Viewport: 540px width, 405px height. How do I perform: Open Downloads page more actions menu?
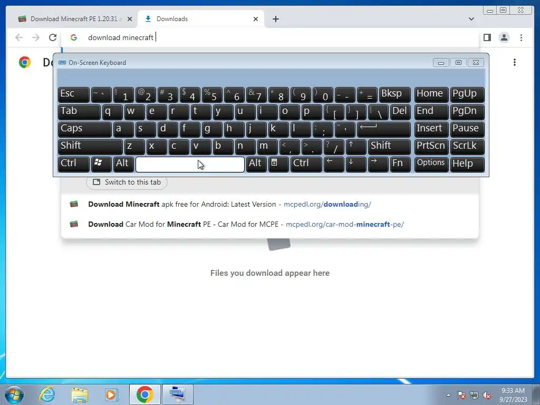coord(515,62)
